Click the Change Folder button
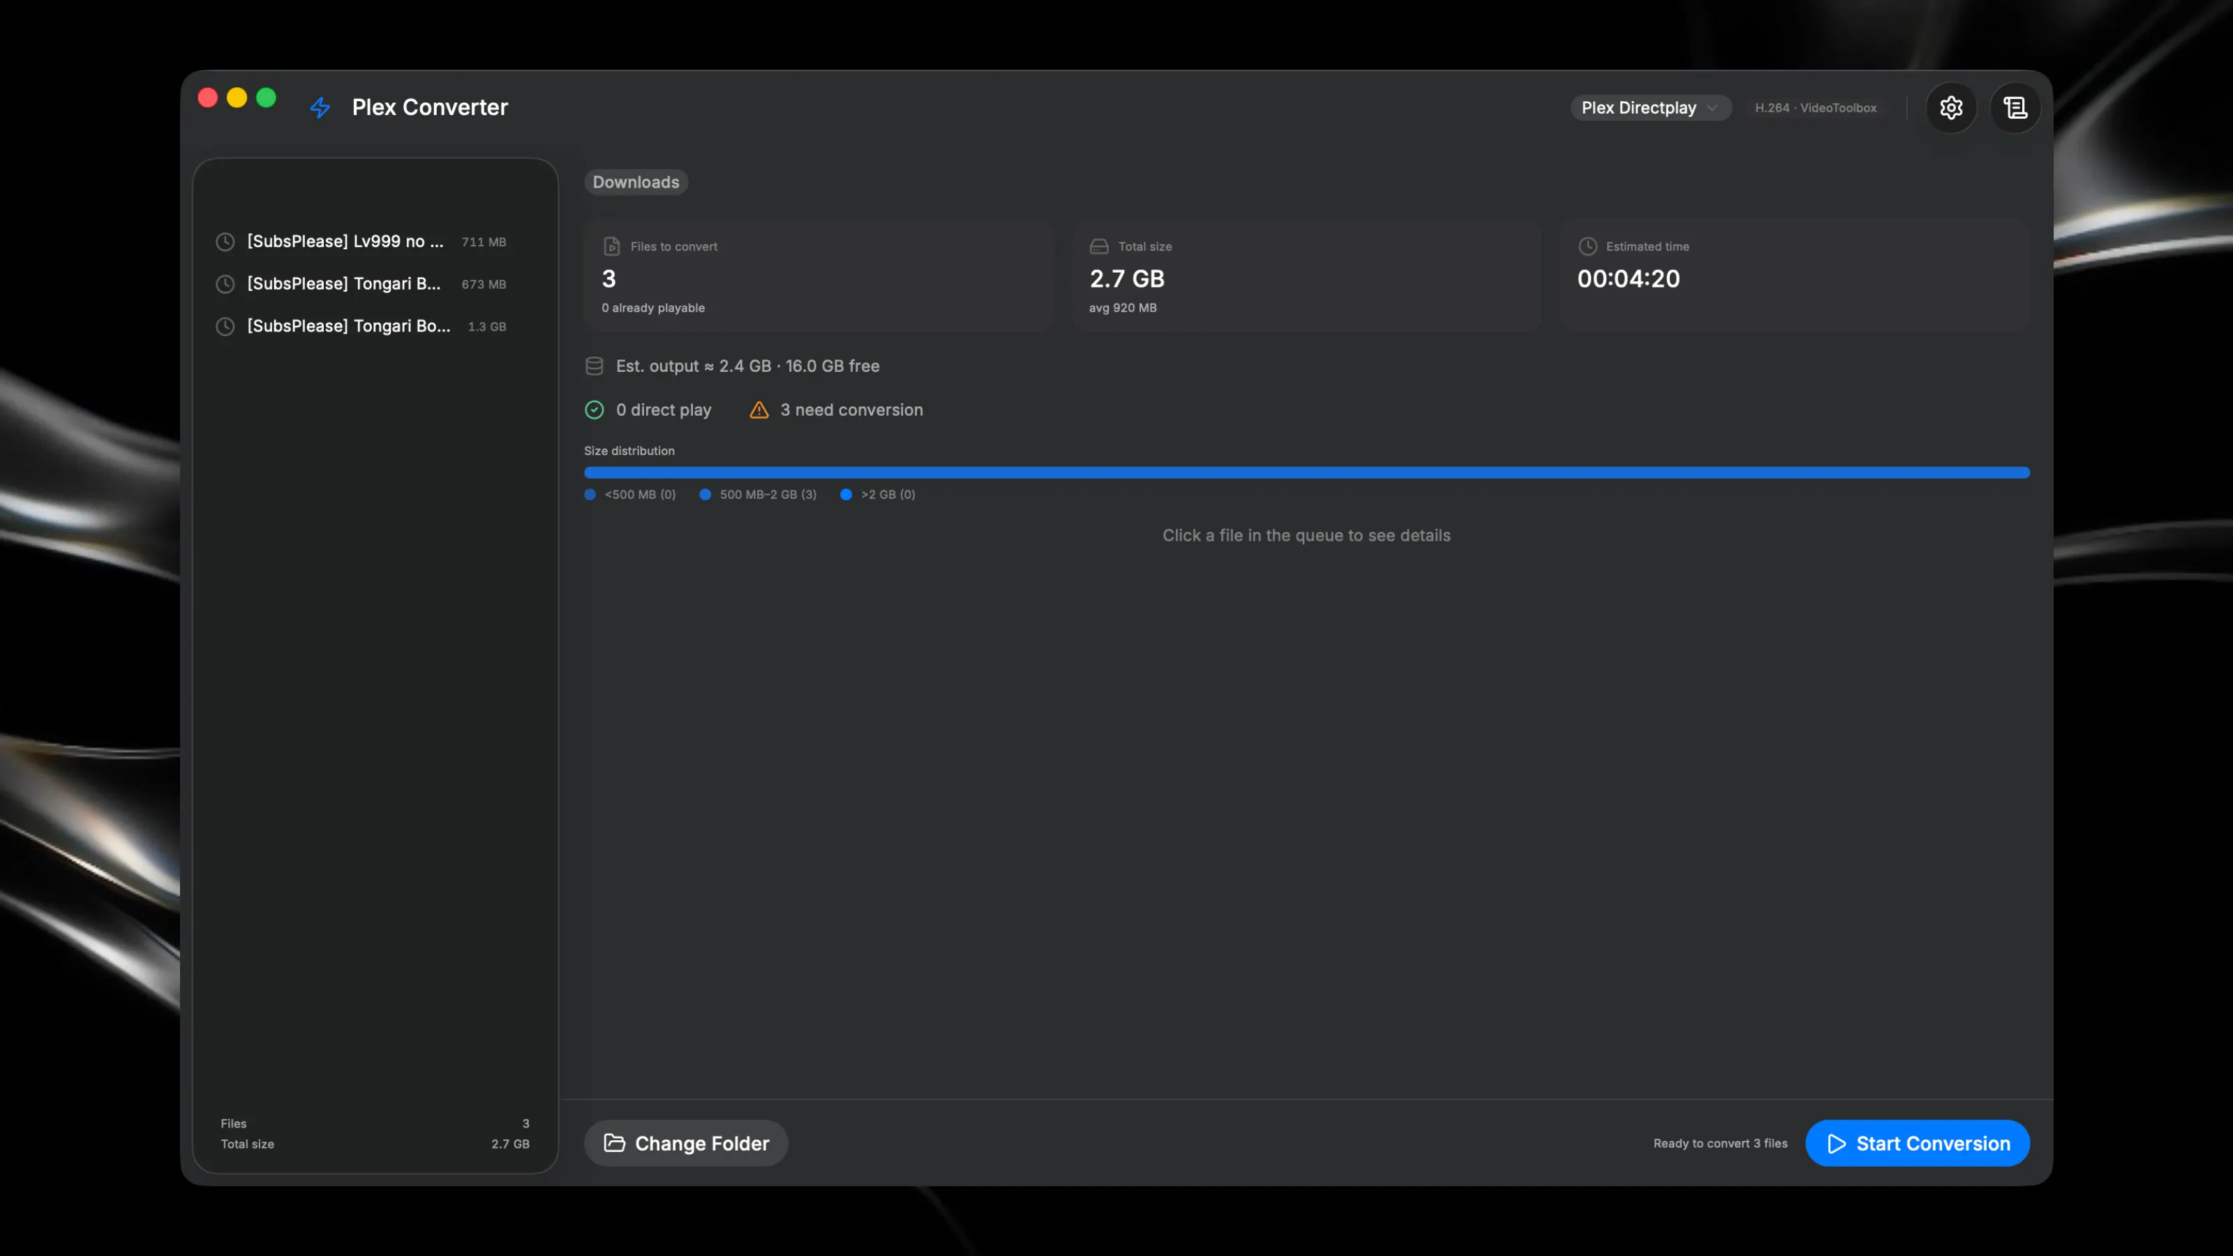The image size is (2233, 1256). 685,1142
